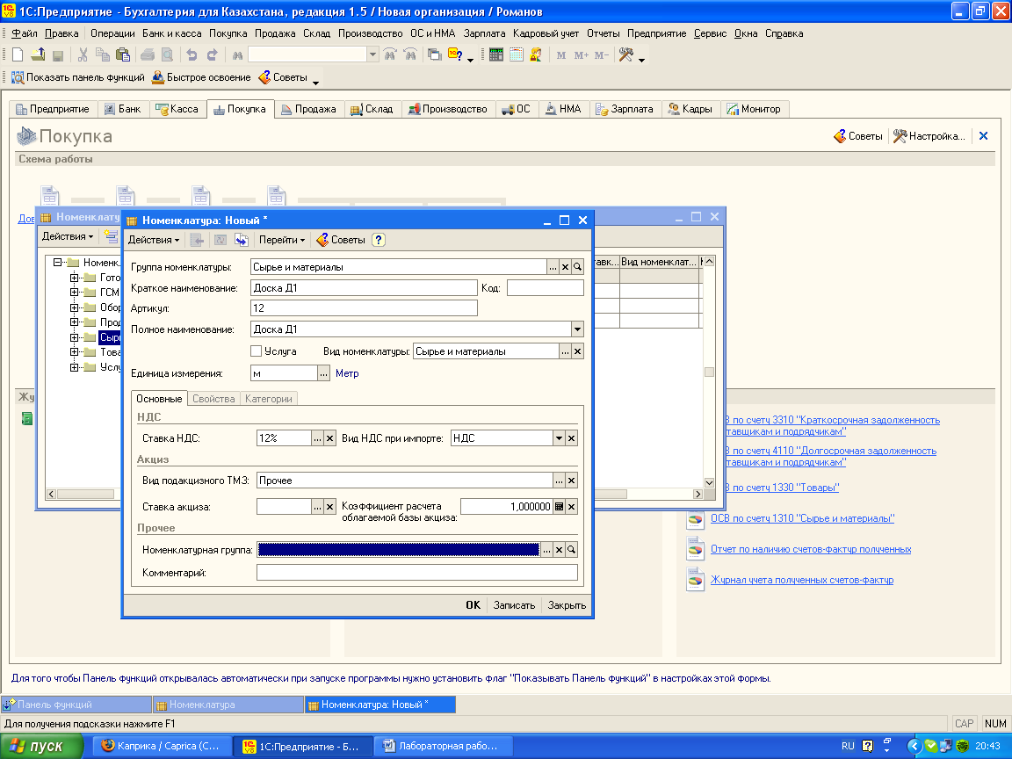Open the Отчеты menu
This screenshot has width=1012, height=759.
(603, 33)
